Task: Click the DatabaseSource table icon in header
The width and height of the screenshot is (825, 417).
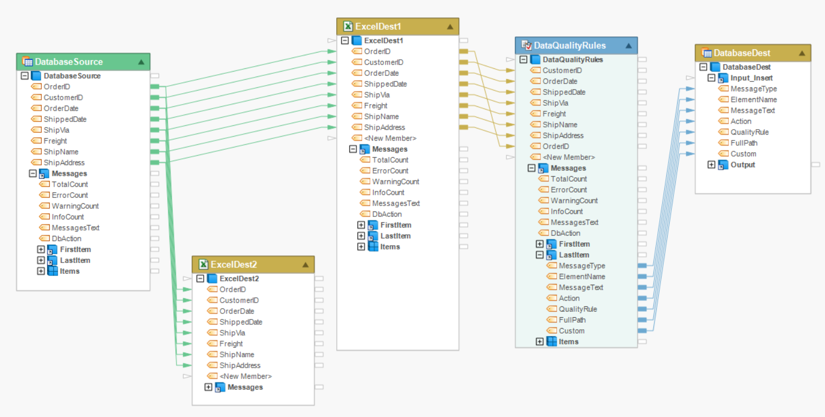Action: pos(27,62)
